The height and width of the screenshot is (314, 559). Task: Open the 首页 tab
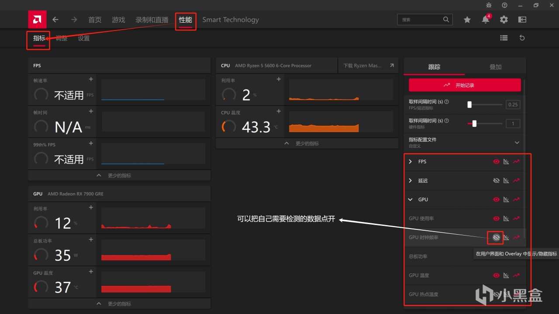click(x=95, y=20)
